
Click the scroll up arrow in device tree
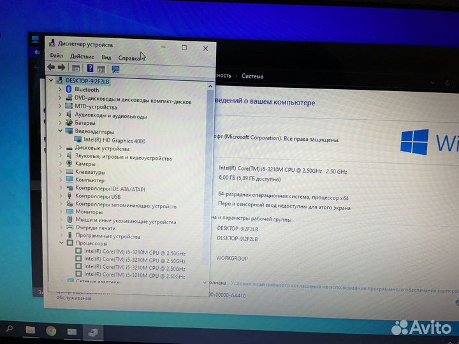[x=210, y=86]
